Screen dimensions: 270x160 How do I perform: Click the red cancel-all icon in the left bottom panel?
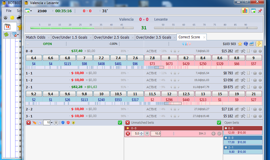point(29,123)
